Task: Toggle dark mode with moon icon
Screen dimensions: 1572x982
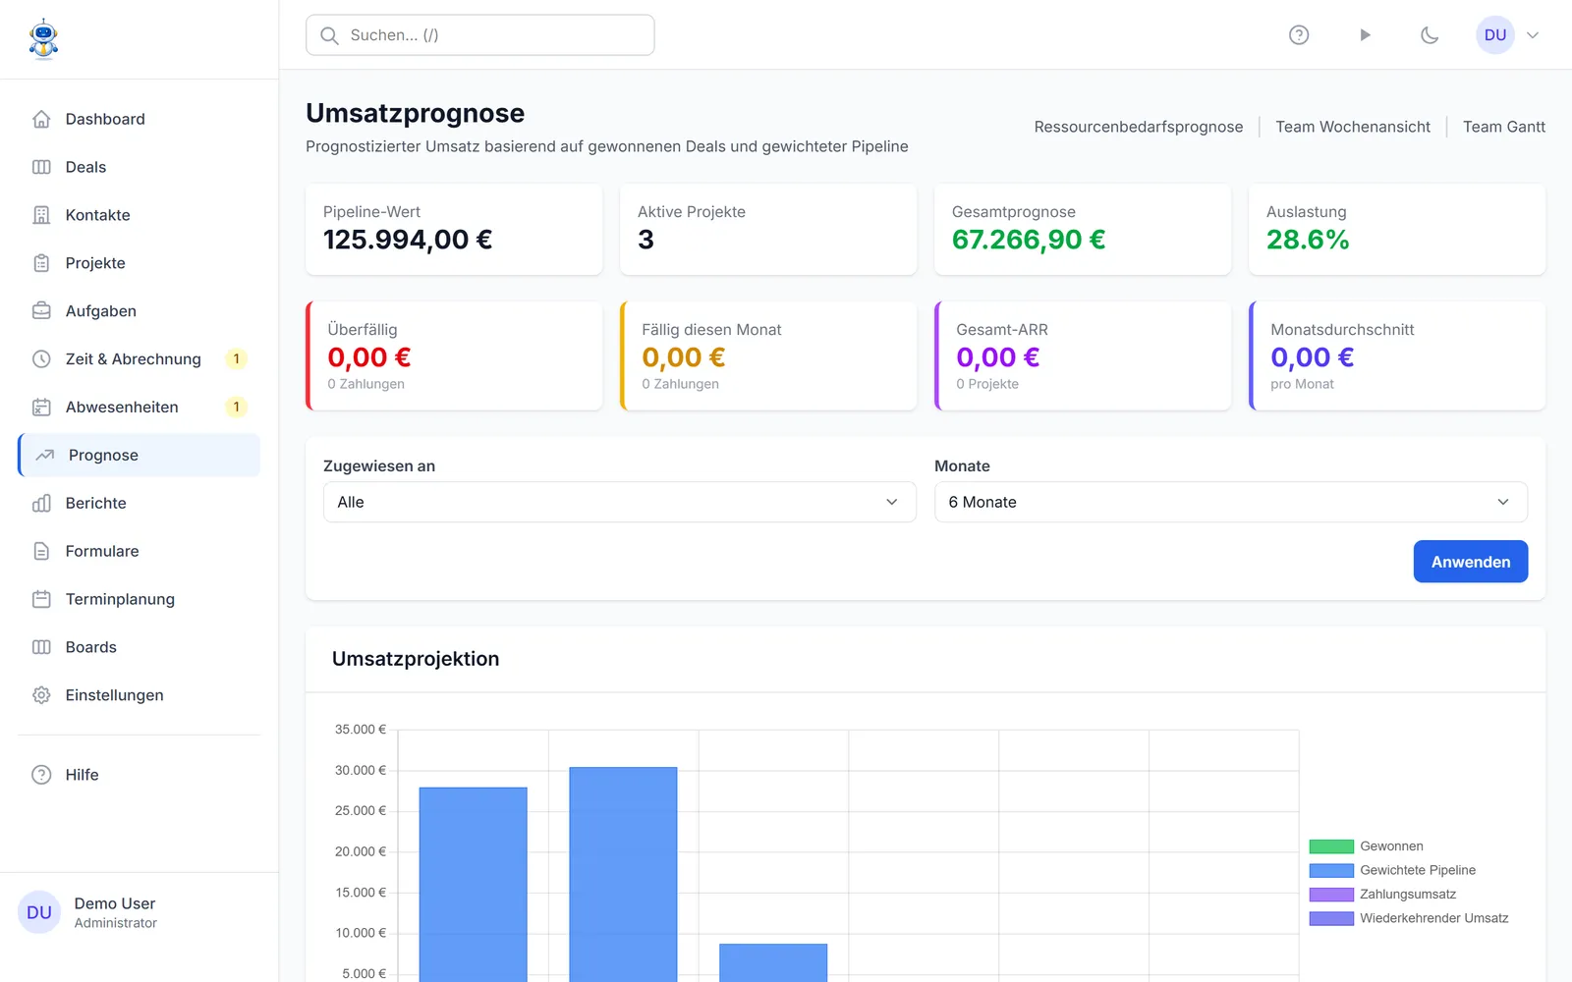Action: click(x=1430, y=35)
